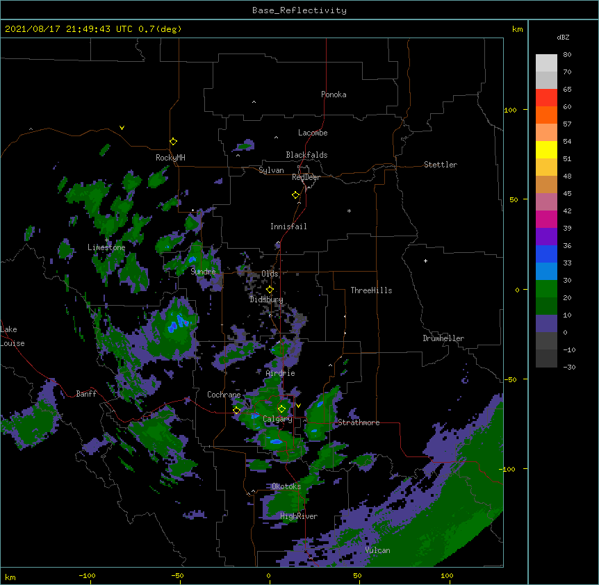599x585 pixels.
Task: Click the white plus marker north of Drumheller
Action: (x=425, y=261)
